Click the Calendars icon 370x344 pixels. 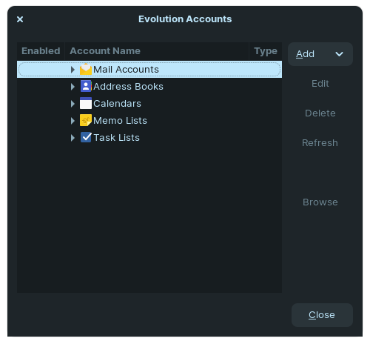86,104
